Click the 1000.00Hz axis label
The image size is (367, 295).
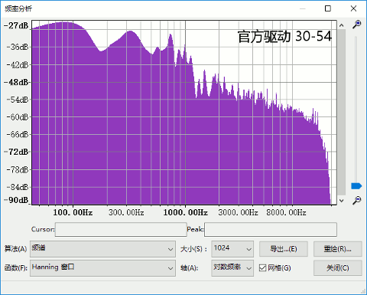(x=186, y=212)
